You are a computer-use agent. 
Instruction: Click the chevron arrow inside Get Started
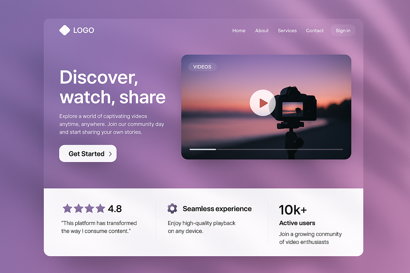(x=110, y=154)
